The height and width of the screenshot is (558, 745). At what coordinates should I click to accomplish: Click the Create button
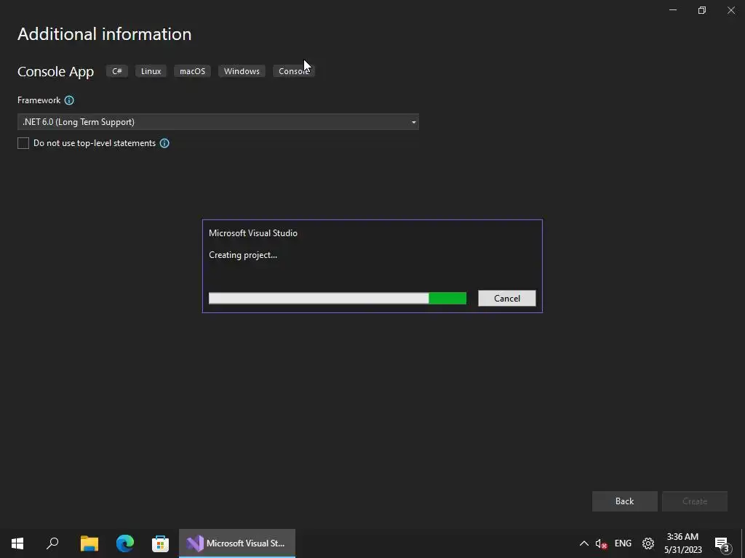695,501
